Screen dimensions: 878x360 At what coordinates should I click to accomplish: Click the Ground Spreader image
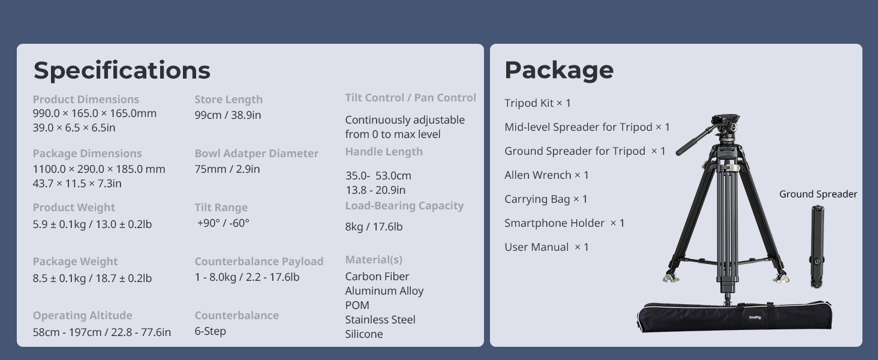[x=817, y=247]
